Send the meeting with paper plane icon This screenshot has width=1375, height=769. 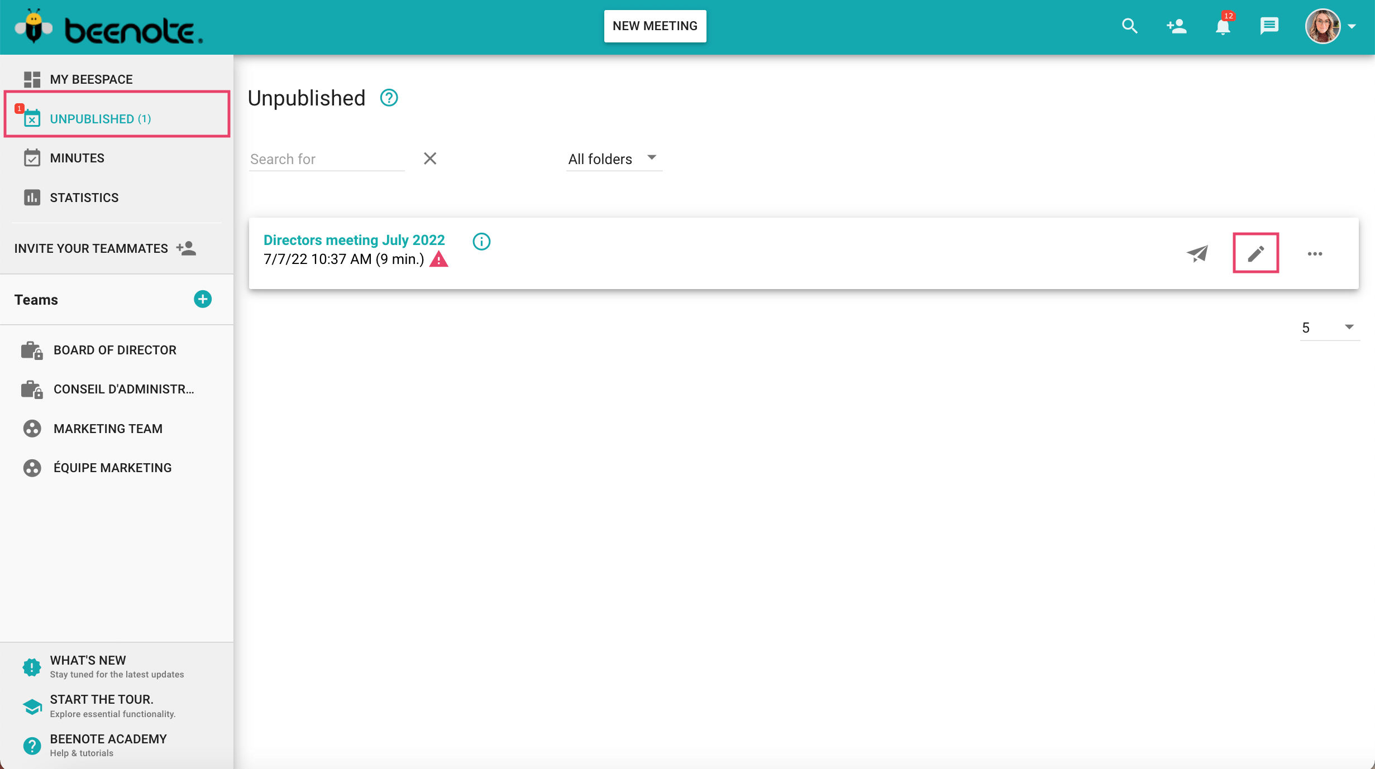(x=1197, y=253)
